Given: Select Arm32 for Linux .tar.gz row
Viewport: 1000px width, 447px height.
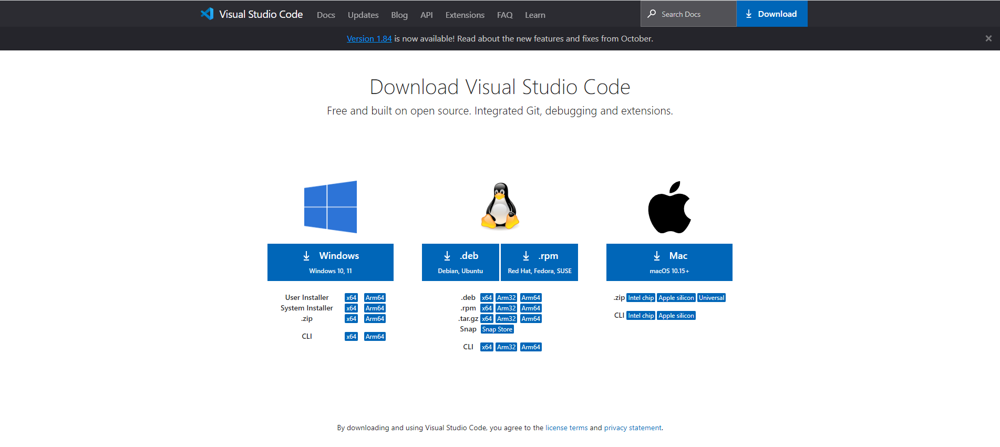Looking at the screenshot, I should point(507,319).
